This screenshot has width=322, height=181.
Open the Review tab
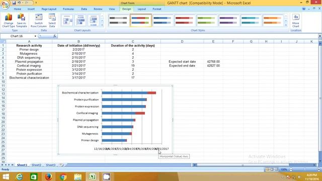[98, 9]
